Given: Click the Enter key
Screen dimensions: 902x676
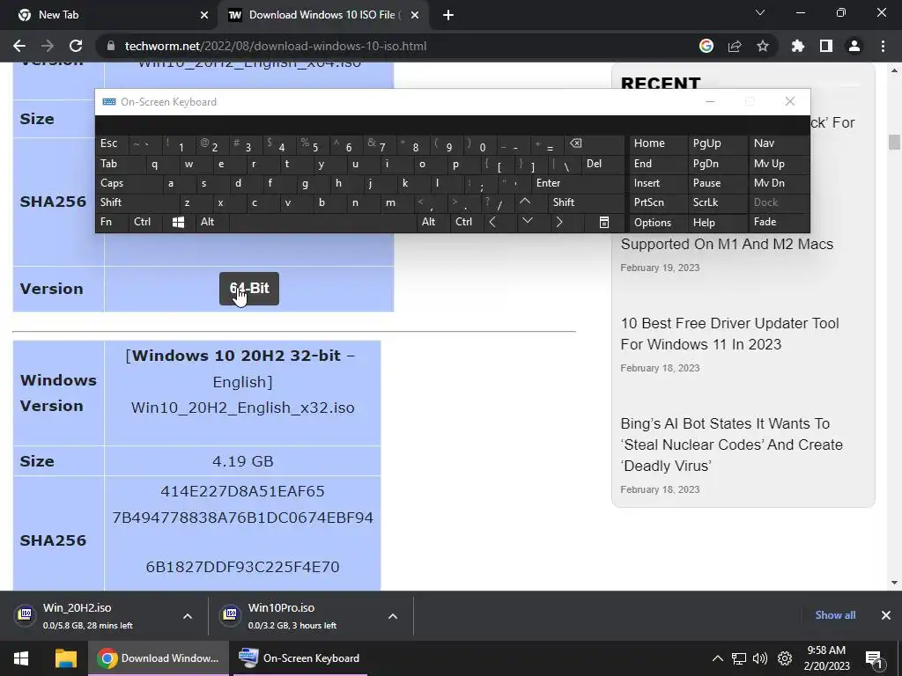Looking at the screenshot, I should [x=579, y=183].
